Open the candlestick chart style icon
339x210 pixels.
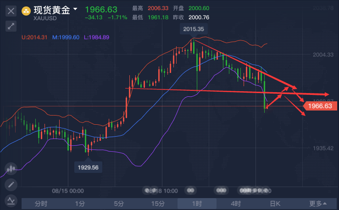pyautogui.click(x=11, y=169)
